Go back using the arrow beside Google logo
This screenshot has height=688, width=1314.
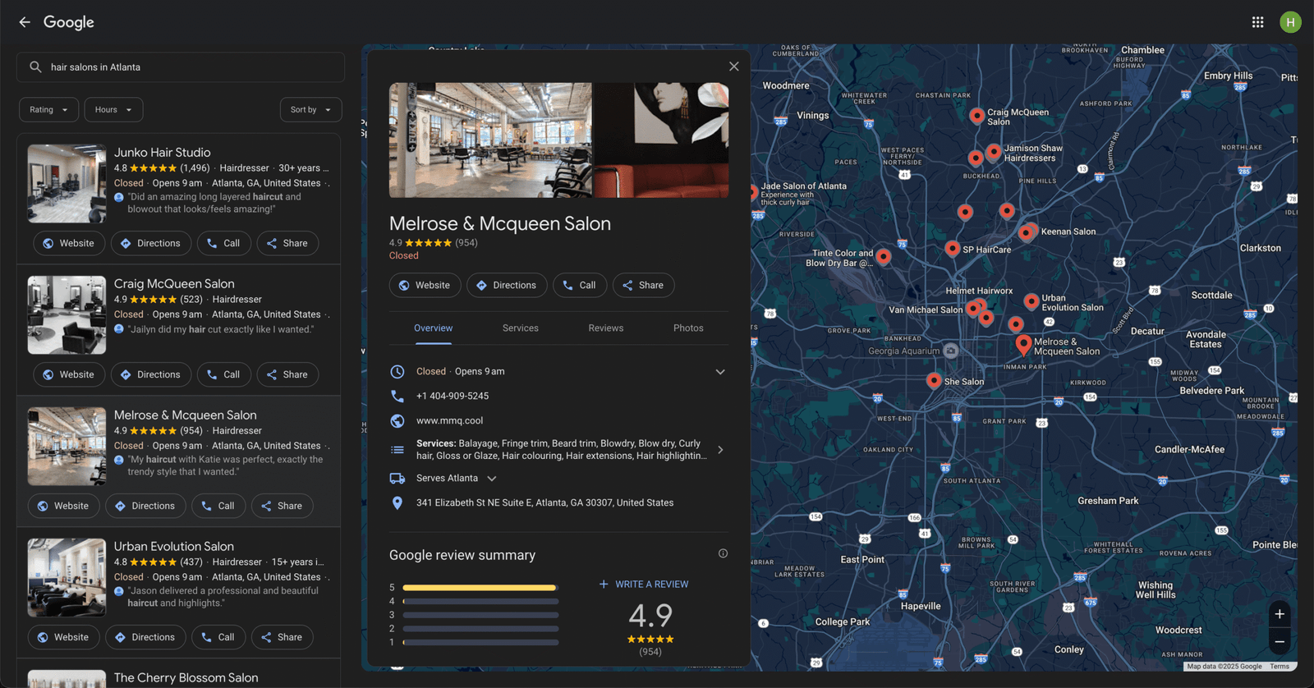pyautogui.click(x=25, y=22)
